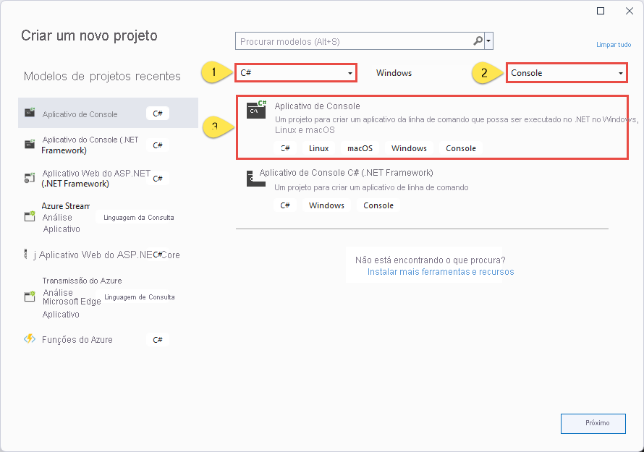644x452 pixels.
Task: Expand the search options arrow beside the search box
Action: [x=489, y=40]
